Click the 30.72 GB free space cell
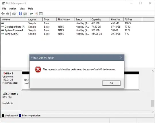 pyautogui.click(x=116, y=34)
